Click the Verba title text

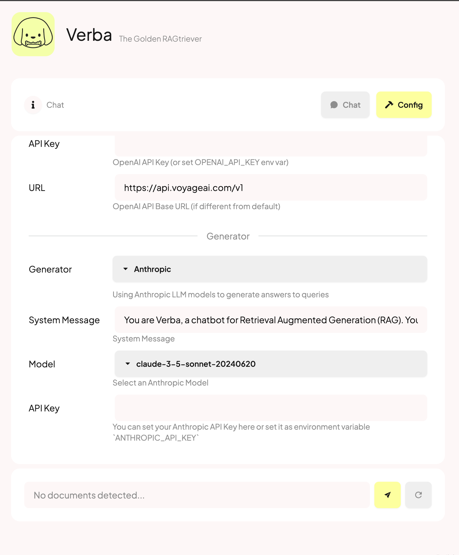[89, 35]
